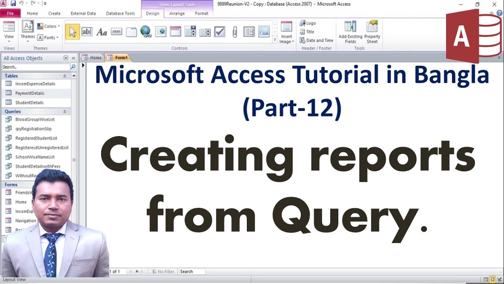Expand the Themes gallery
The image size is (504, 284).
(x=28, y=30)
